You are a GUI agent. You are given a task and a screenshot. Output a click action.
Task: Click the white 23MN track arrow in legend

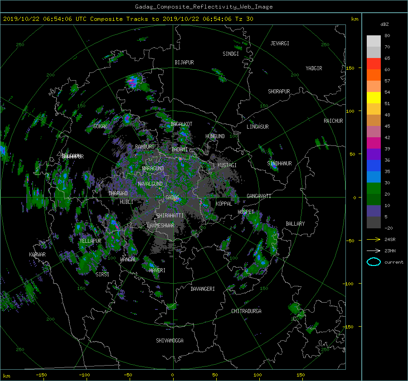374,251
